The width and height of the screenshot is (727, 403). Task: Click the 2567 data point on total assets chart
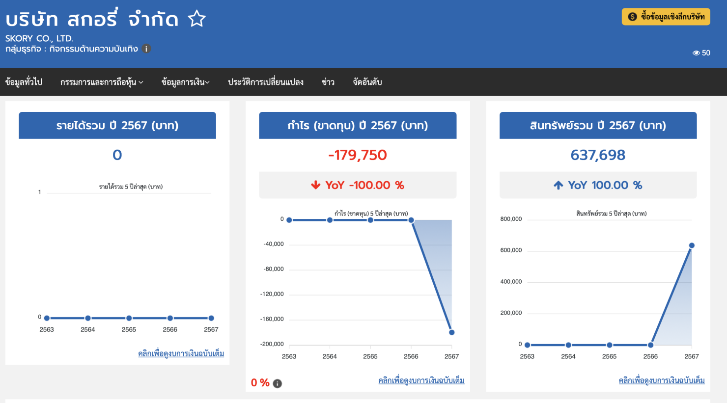tap(691, 245)
